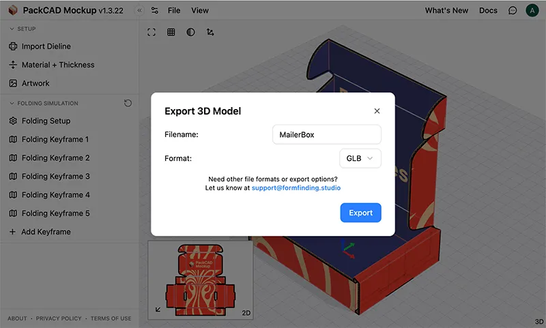546x328 pixels.
Task: Open the user avatar A menu
Action: (532, 10)
